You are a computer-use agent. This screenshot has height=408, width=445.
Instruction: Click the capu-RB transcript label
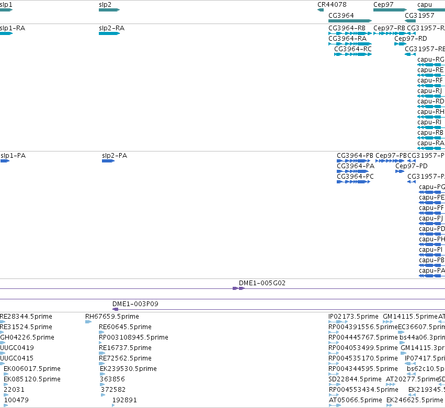pos(430,133)
